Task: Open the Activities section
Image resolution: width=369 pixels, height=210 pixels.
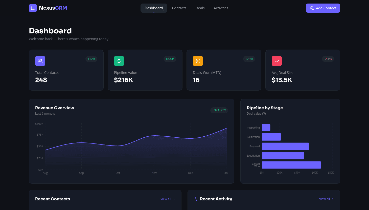Action: (x=221, y=8)
